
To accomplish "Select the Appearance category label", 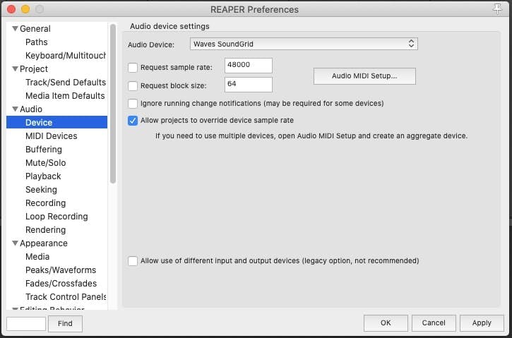I will tap(43, 243).
